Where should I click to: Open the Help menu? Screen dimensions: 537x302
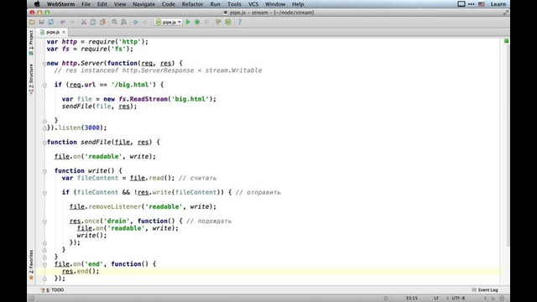(x=298, y=4)
